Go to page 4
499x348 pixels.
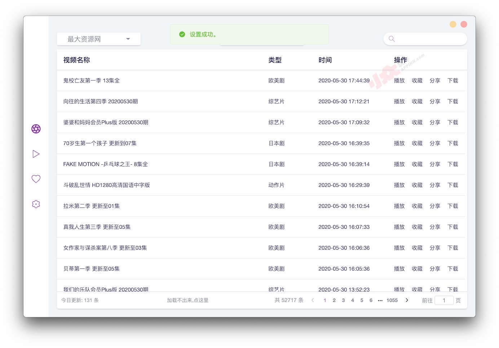[353, 300]
